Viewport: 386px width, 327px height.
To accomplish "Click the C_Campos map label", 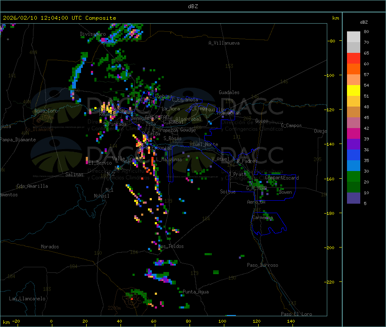I will point(291,125).
